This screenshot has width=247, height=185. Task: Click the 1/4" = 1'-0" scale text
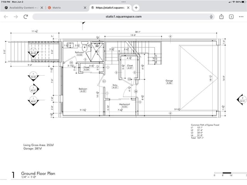pos(29,177)
